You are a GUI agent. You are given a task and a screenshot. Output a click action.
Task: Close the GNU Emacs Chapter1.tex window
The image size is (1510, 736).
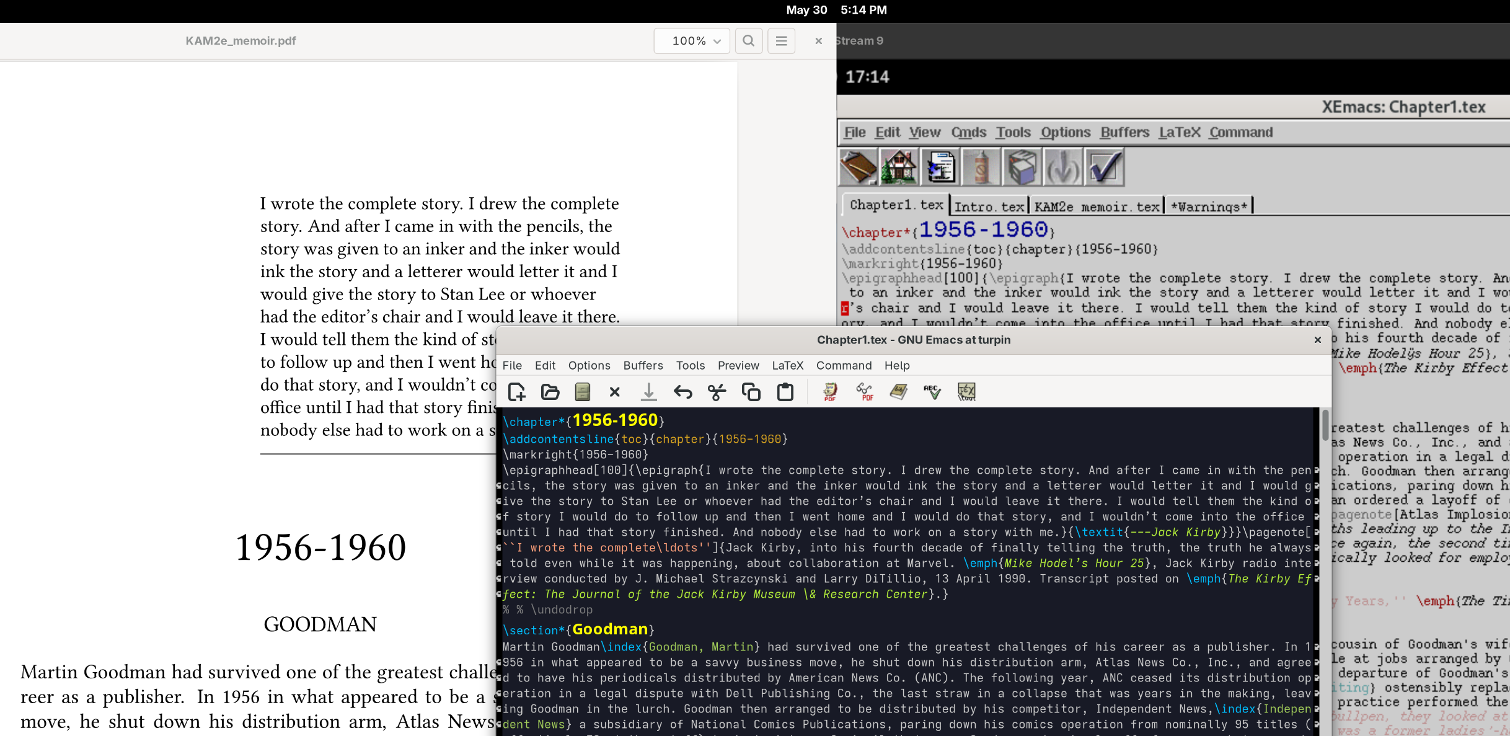(1318, 340)
